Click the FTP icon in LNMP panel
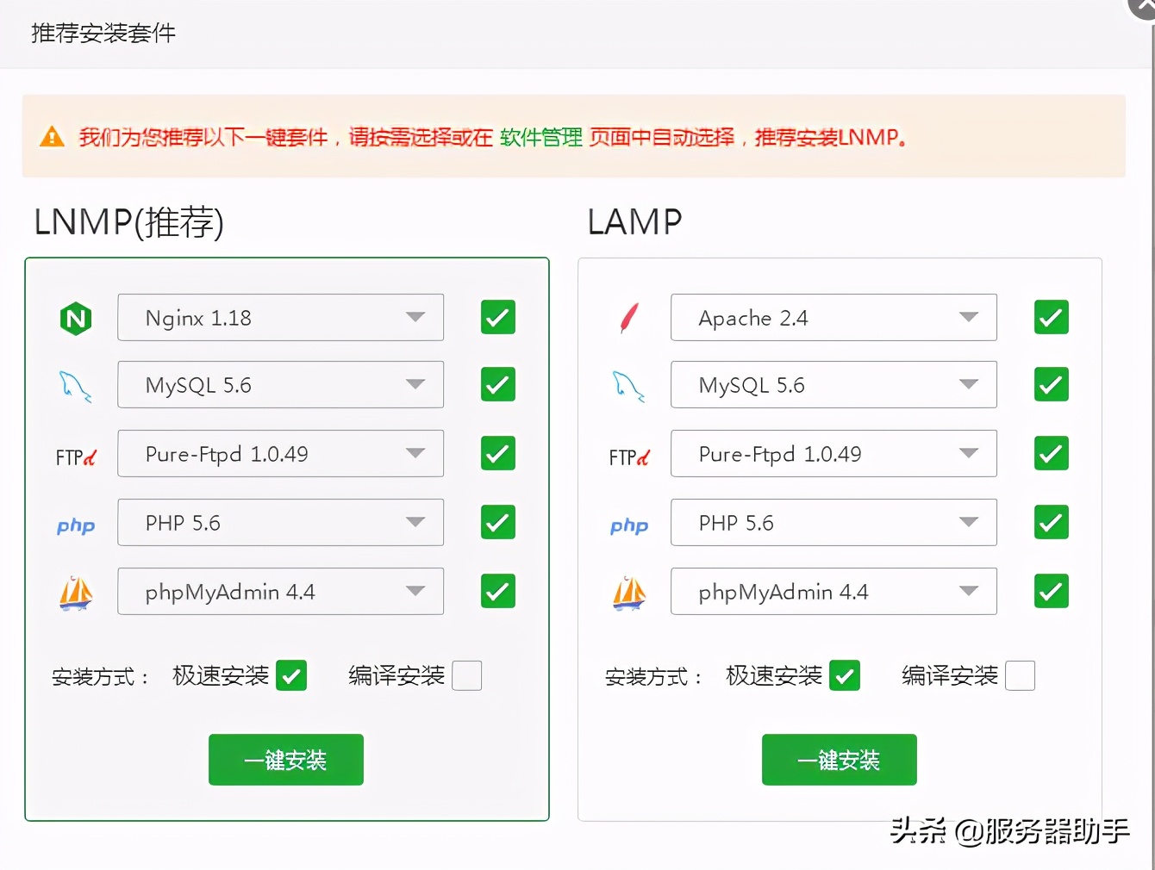This screenshot has width=1155, height=870. coord(76,457)
